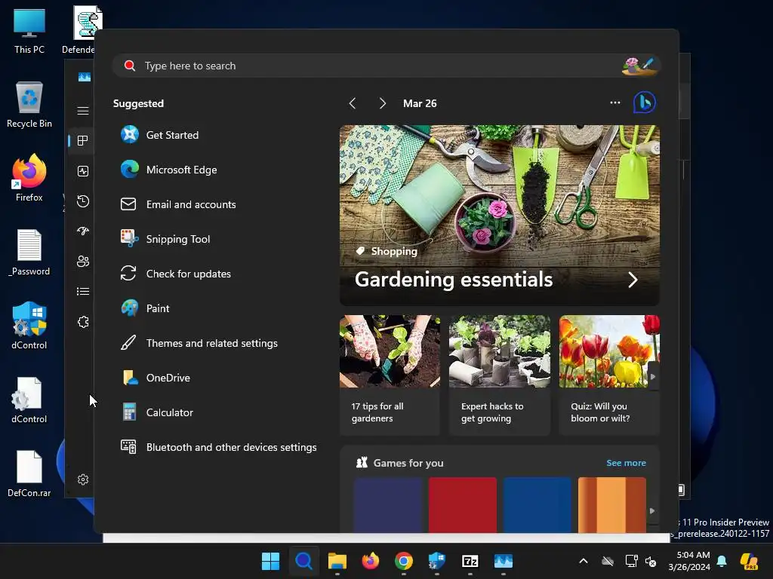Select Startup apps tab in Task Manager
This screenshot has width=773, height=579.
click(83, 231)
